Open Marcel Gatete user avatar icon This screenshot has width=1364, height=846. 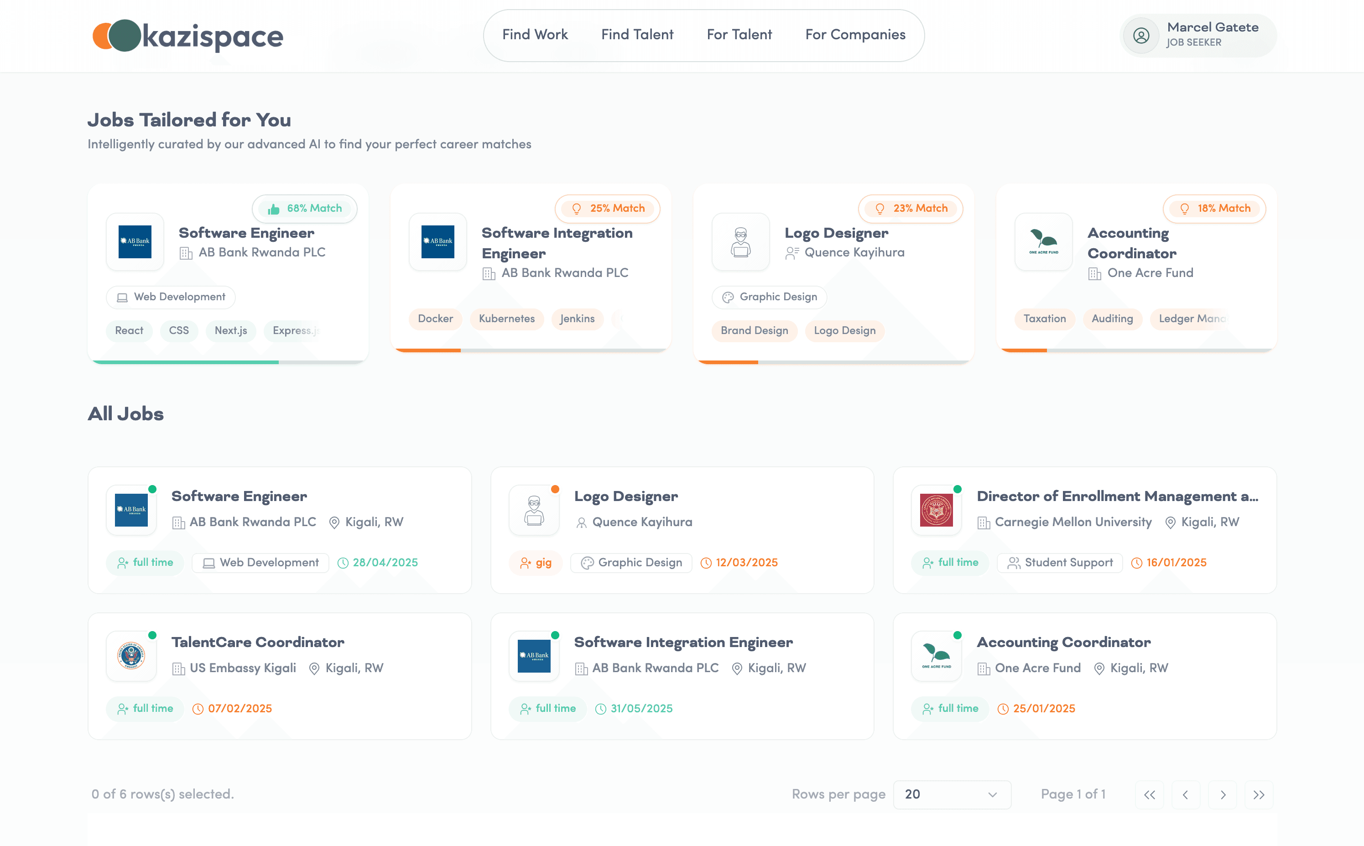tap(1141, 35)
